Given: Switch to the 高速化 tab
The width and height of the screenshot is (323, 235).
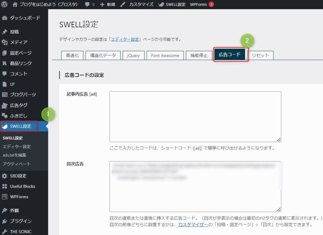Looking at the screenshot, I should pos(72,55).
